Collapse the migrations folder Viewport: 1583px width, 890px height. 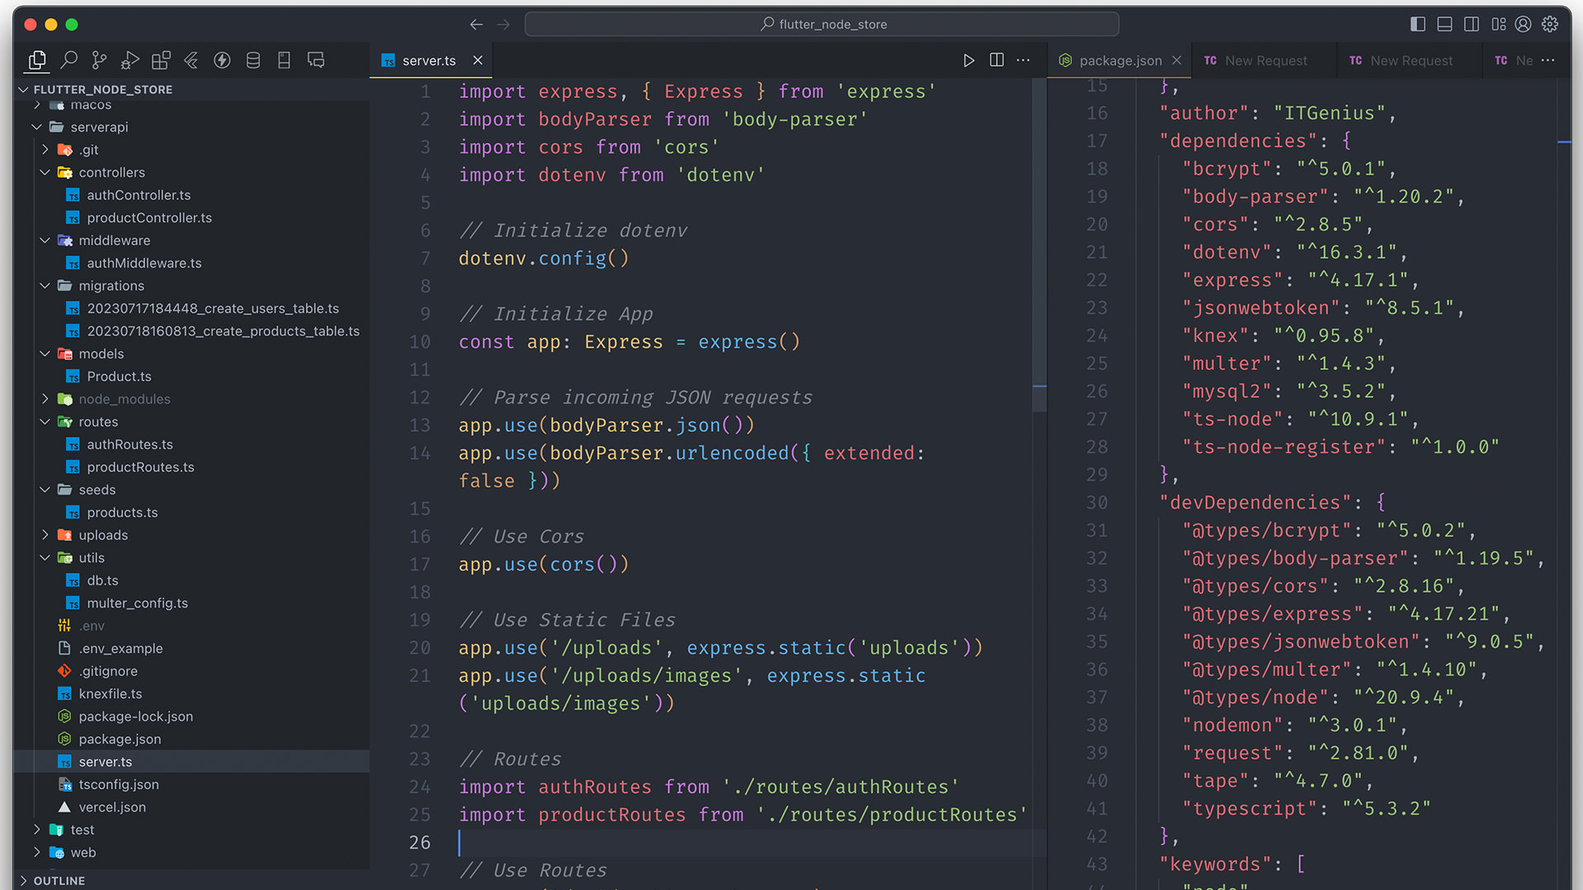[45, 286]
